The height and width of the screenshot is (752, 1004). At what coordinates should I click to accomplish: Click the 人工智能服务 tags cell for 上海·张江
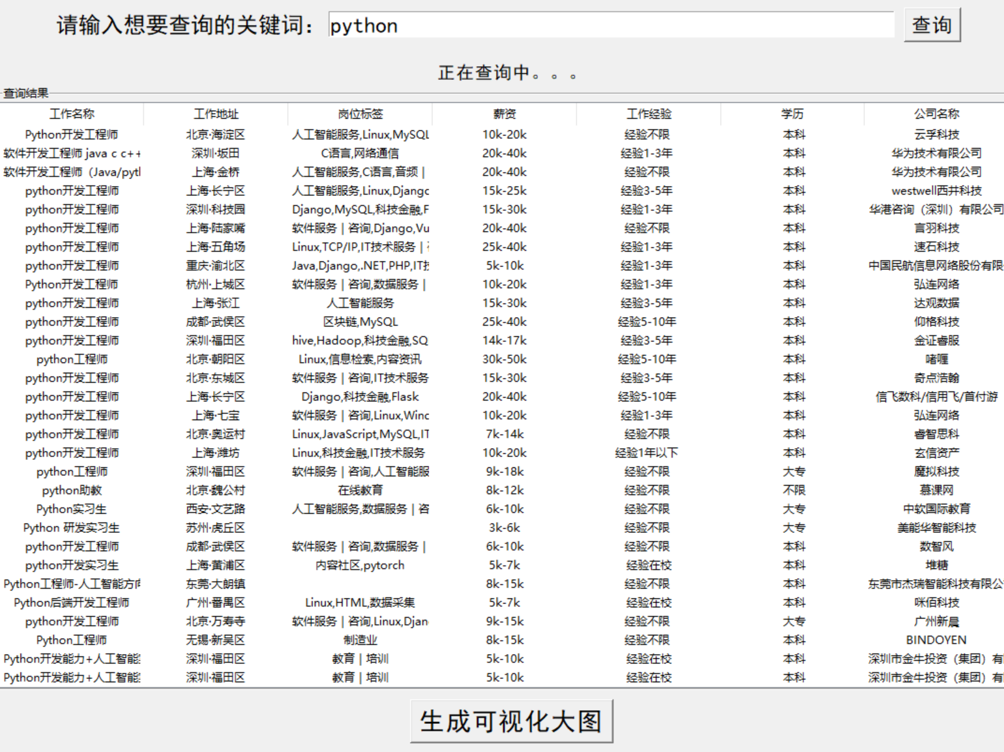[360, 303]
